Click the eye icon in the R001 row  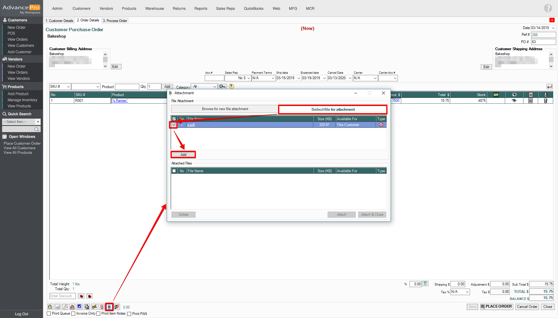(514, 101)
